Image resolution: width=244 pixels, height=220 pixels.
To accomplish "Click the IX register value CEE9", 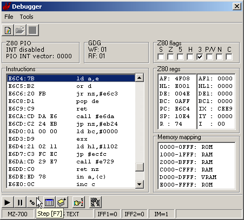I will 225,109.
